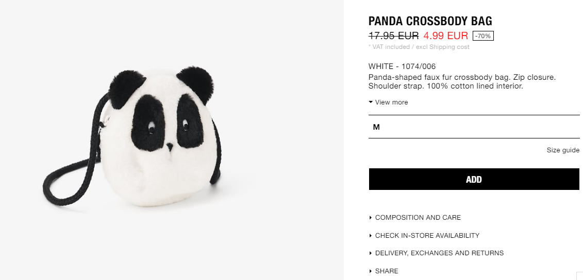Viewport: 583px width, 280px height.
Task: Click the -70% discount badge
Action: point(483,36)
